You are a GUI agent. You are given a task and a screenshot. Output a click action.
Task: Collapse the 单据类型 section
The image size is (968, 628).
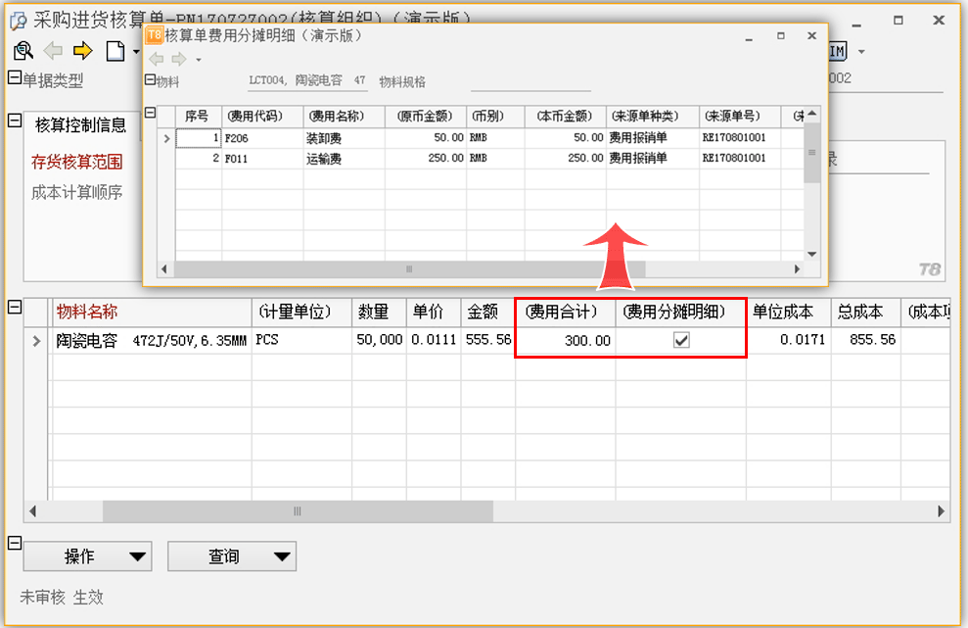pos(14,79)
